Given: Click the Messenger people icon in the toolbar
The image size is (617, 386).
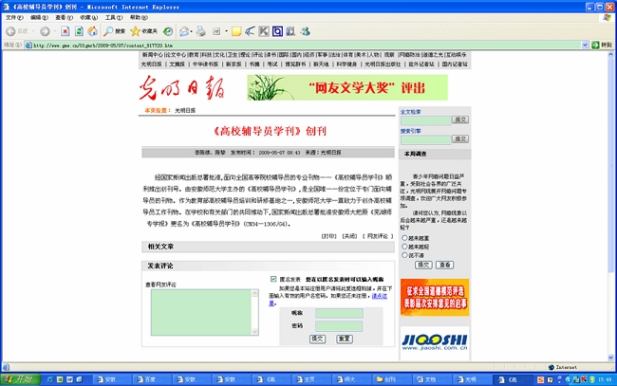Looking at the screenshot, I should (306, 31).
